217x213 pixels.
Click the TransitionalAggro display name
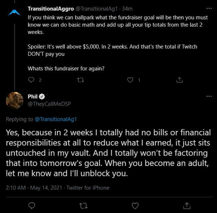pos(51,9)
